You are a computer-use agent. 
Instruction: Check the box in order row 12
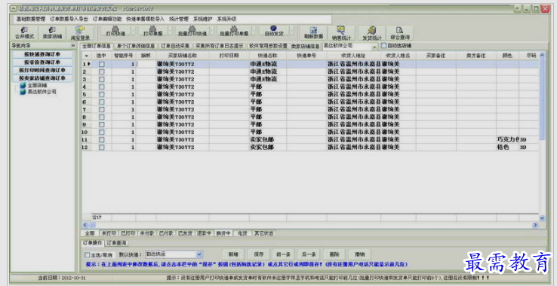102,147
